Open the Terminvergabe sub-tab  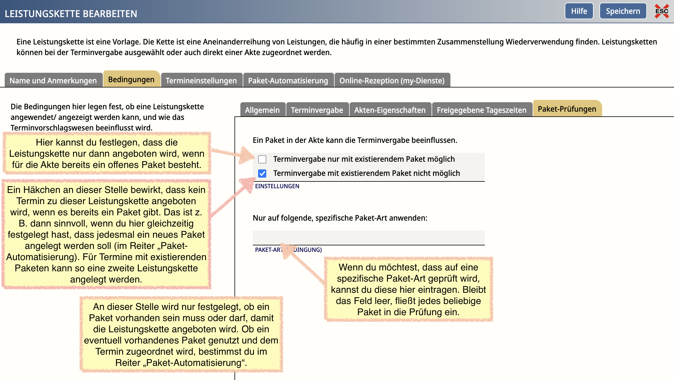(317, 110)
